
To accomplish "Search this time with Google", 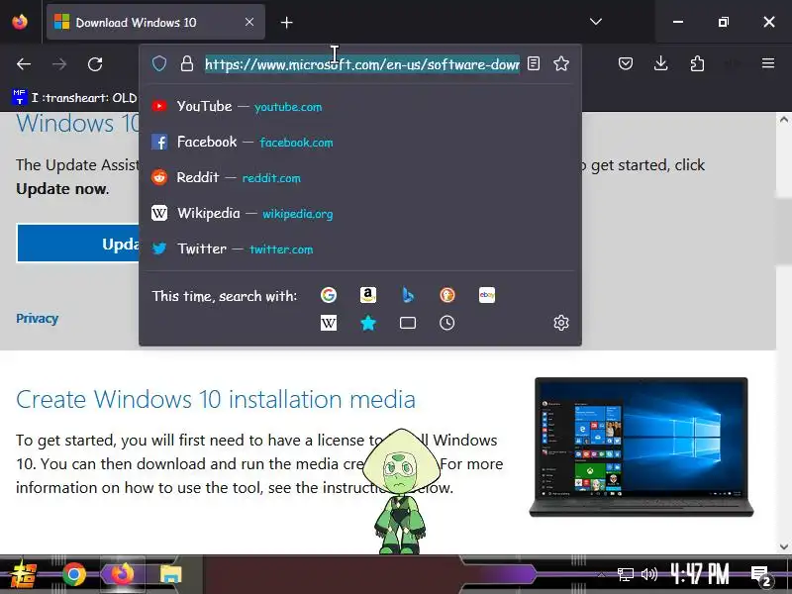I will click(329, 295).
